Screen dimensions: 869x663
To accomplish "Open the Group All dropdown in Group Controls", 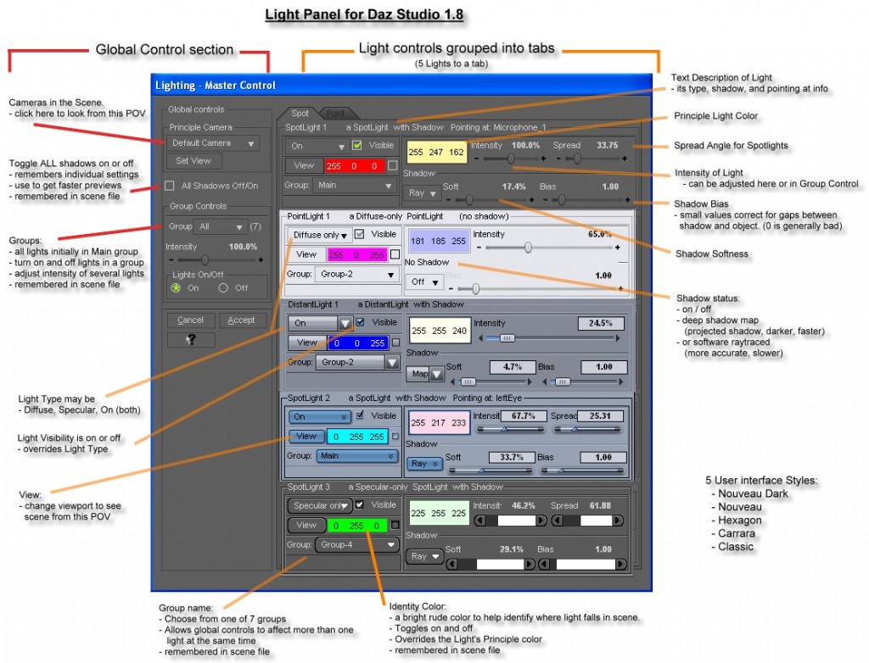I will point(221,226).
